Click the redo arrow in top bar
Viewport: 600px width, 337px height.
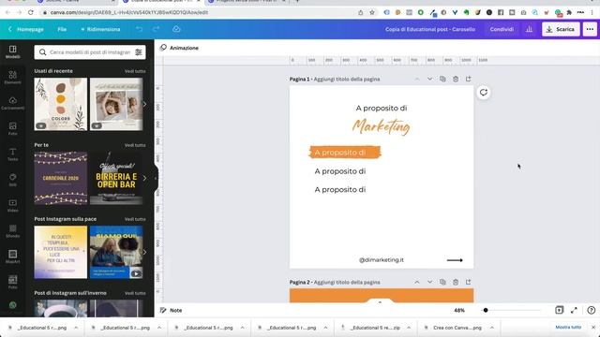pyautogui.click(x=156, y=29)
